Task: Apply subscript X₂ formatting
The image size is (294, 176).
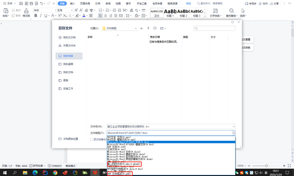Action: [65, 16]
